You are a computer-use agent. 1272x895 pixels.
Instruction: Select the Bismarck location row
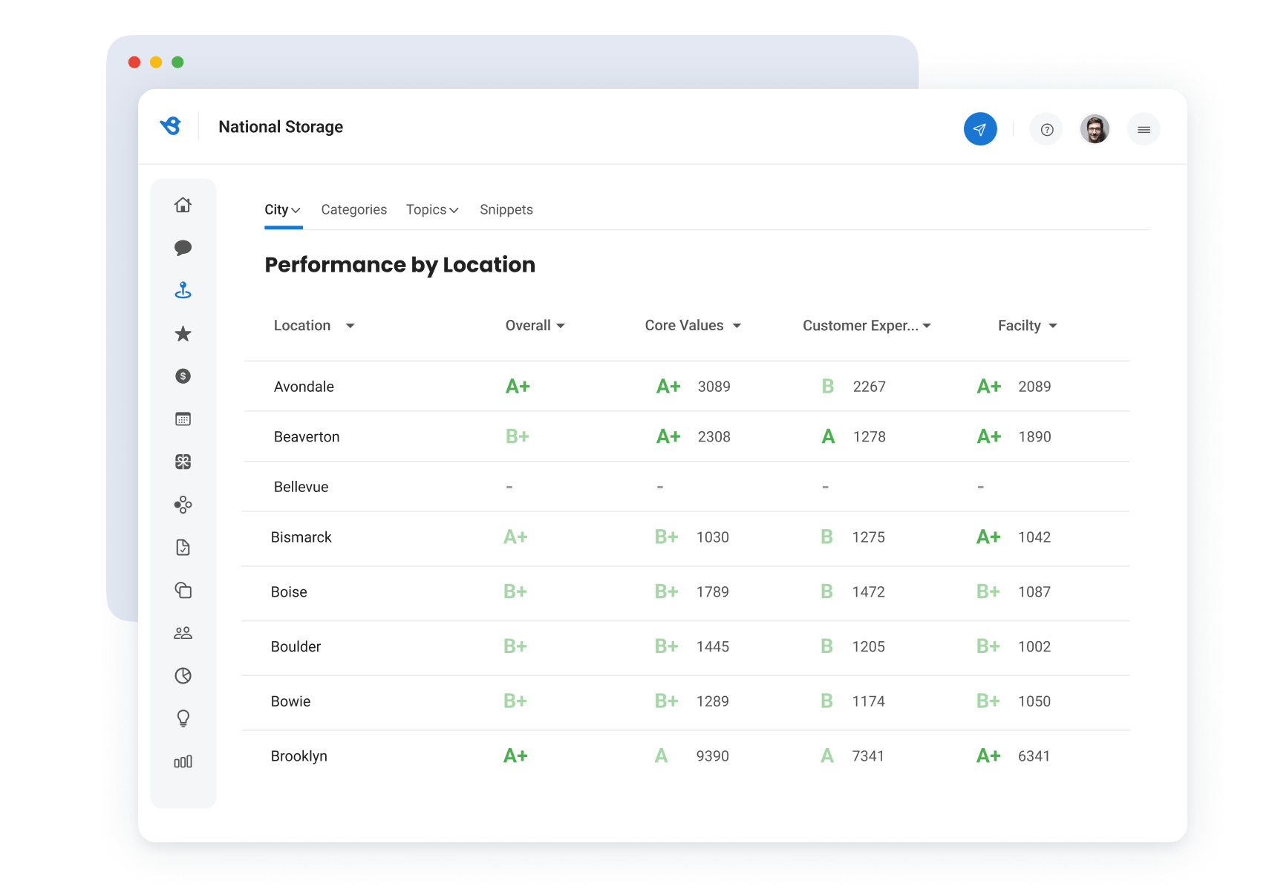[685, 537]
